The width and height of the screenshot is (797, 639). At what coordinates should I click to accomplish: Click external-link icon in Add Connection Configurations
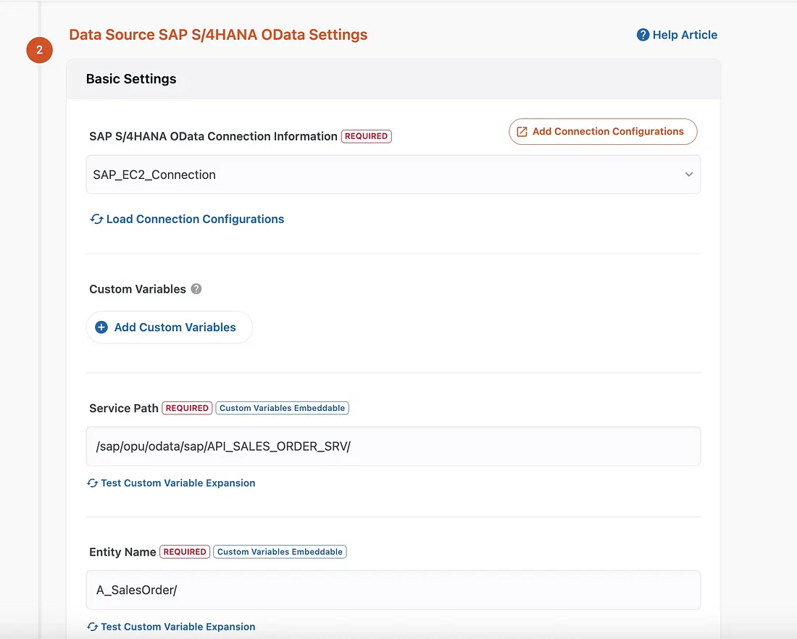[x=522, y=132]
